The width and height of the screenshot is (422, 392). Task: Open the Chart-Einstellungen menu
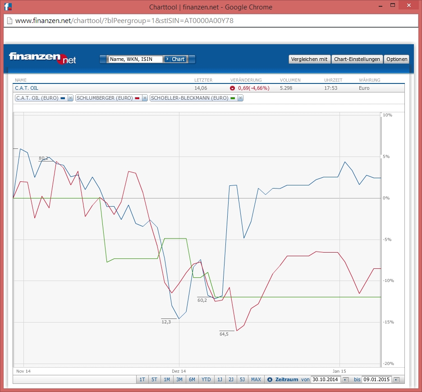(357, 59)
